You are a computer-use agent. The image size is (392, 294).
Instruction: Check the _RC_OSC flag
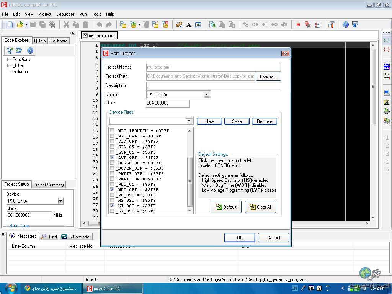[x=112, y=195]
